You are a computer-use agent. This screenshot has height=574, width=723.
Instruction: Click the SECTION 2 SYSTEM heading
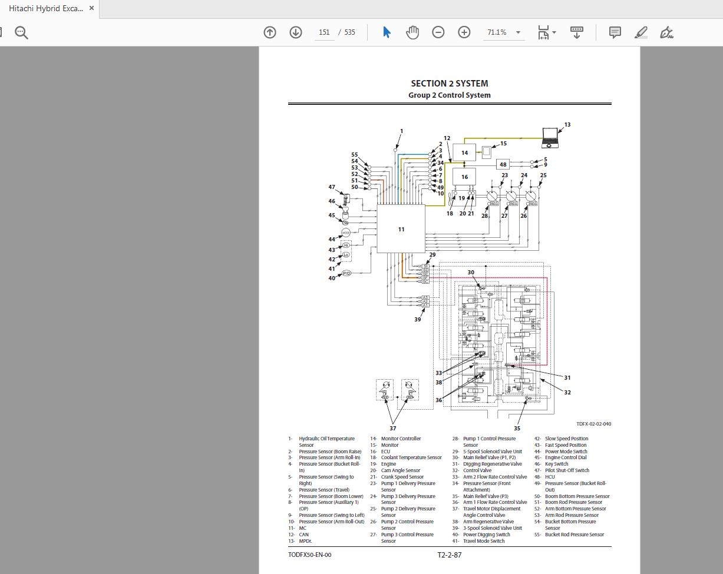tap(449, 84)
